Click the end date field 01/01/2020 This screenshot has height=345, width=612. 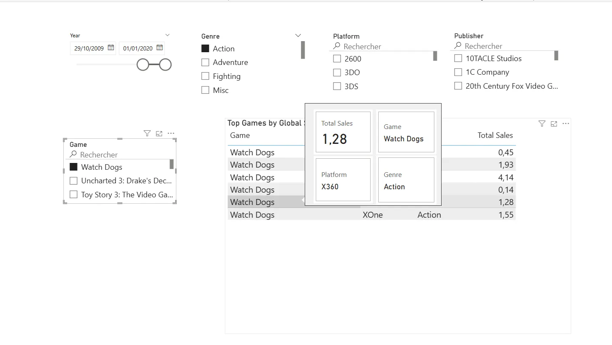142,48
